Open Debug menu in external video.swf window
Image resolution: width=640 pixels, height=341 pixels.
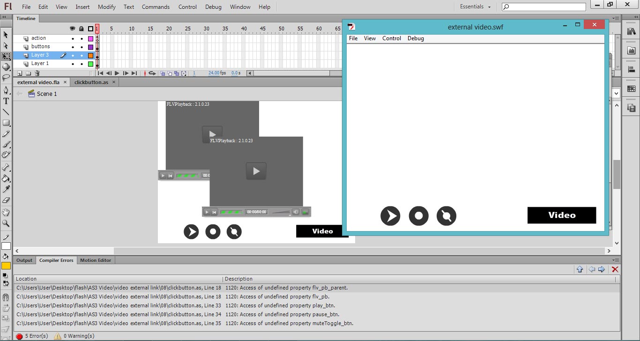416,38
